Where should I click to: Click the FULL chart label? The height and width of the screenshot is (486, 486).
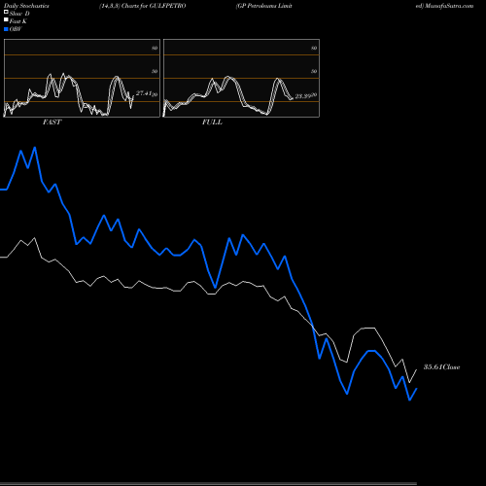212,122
